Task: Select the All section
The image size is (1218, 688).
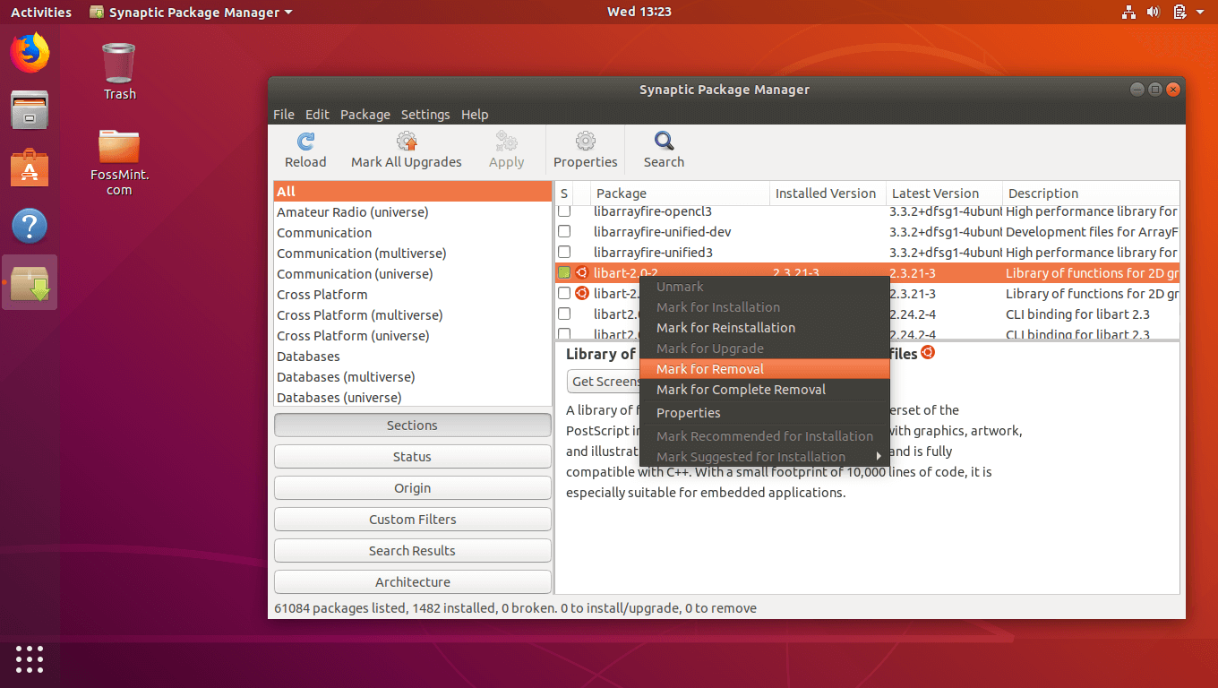Action: tap(413, 192)
